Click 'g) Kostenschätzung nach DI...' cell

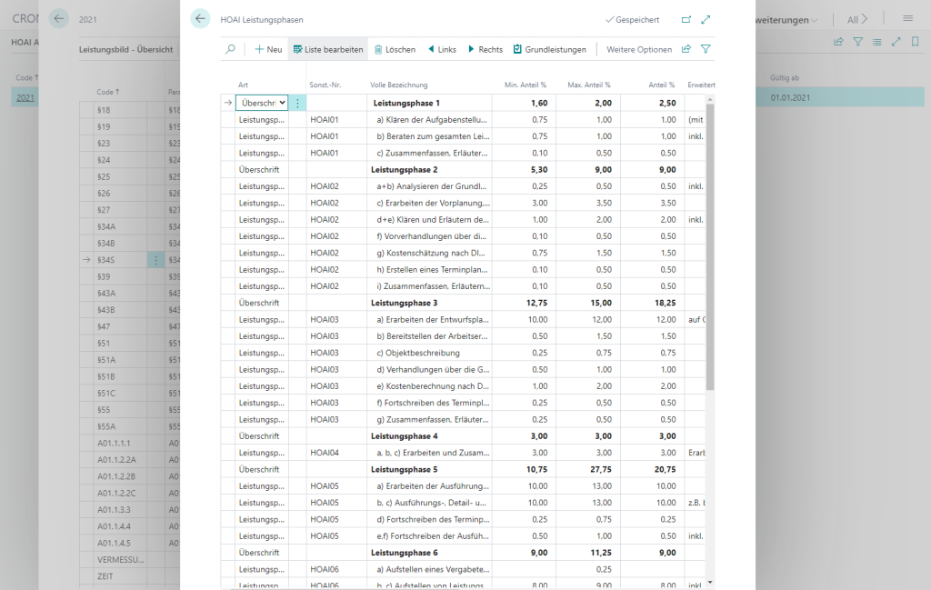click(429, 253)
